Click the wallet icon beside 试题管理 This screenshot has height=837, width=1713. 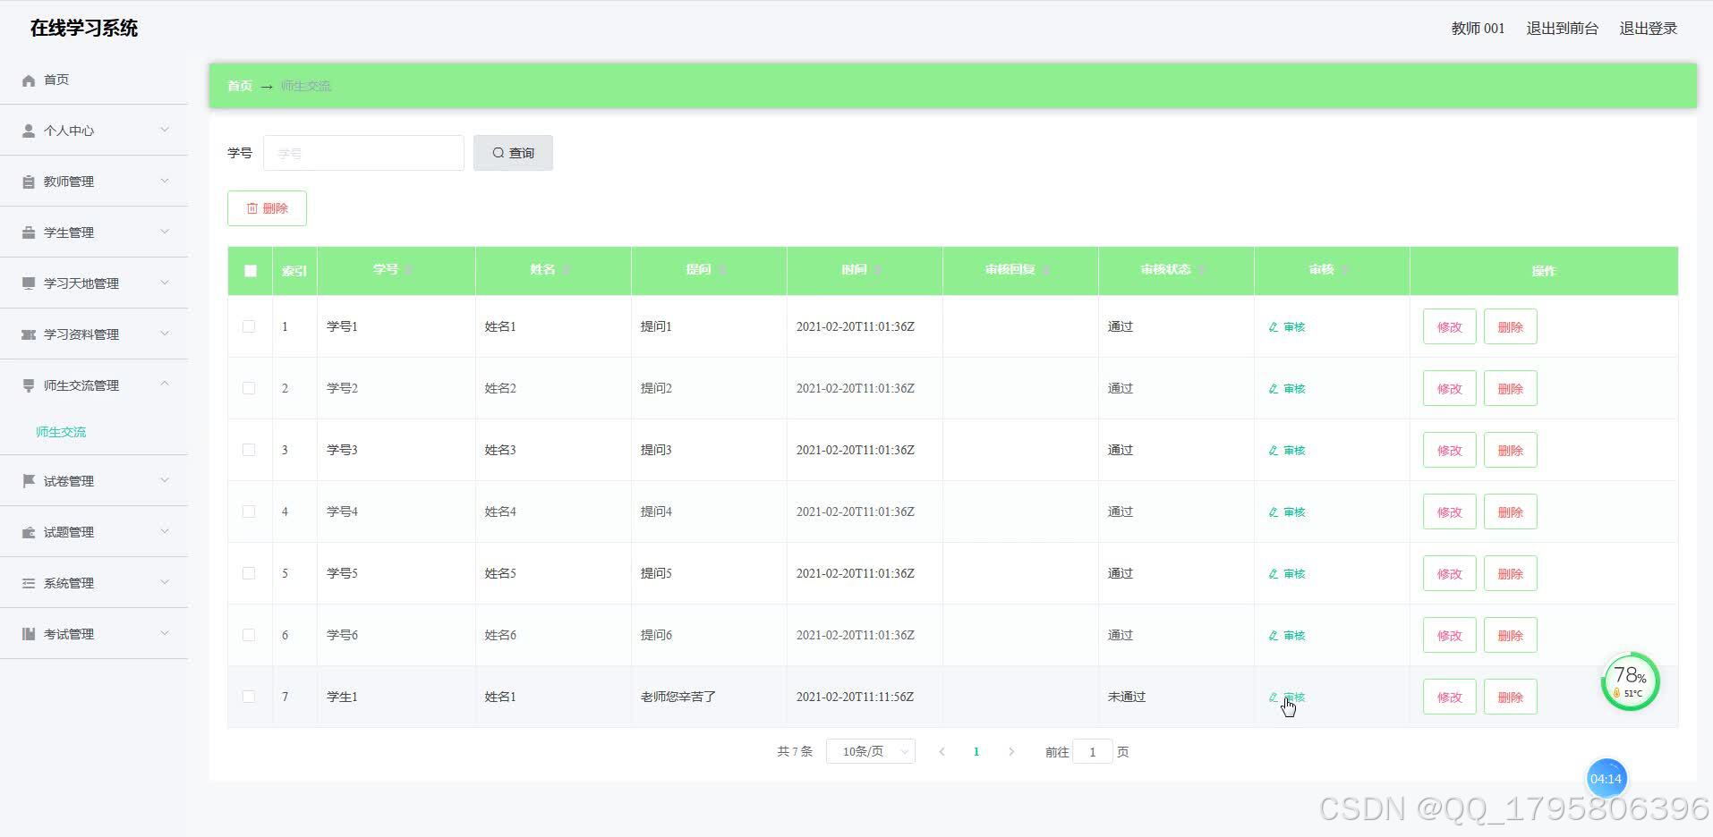tap(29, 532)
